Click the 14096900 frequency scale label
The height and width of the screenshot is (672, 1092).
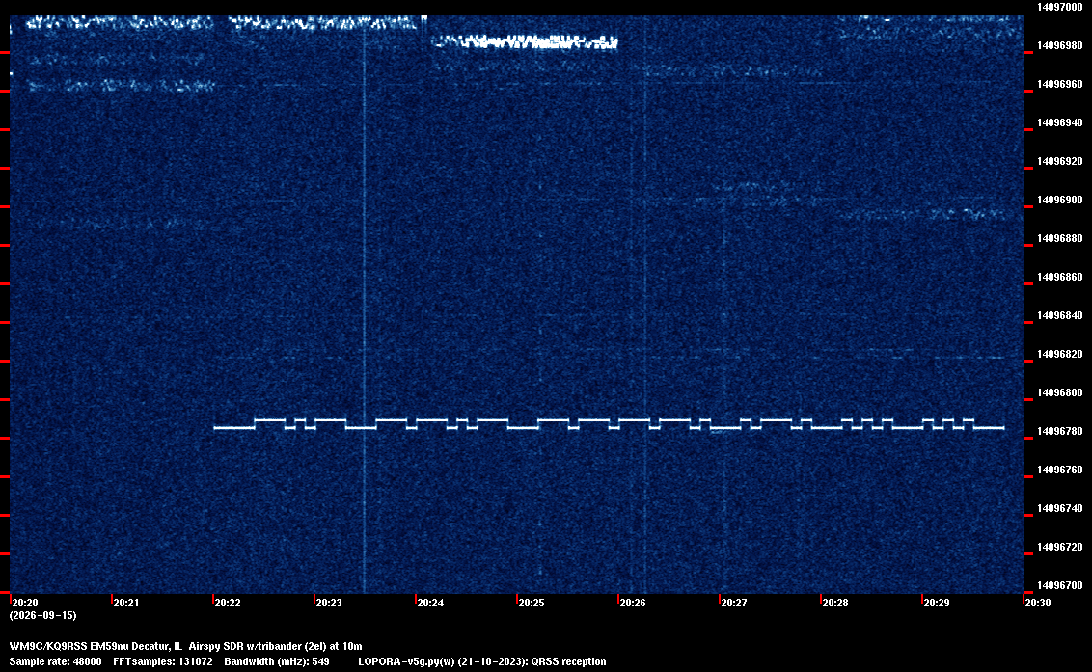coord(1060,200)
